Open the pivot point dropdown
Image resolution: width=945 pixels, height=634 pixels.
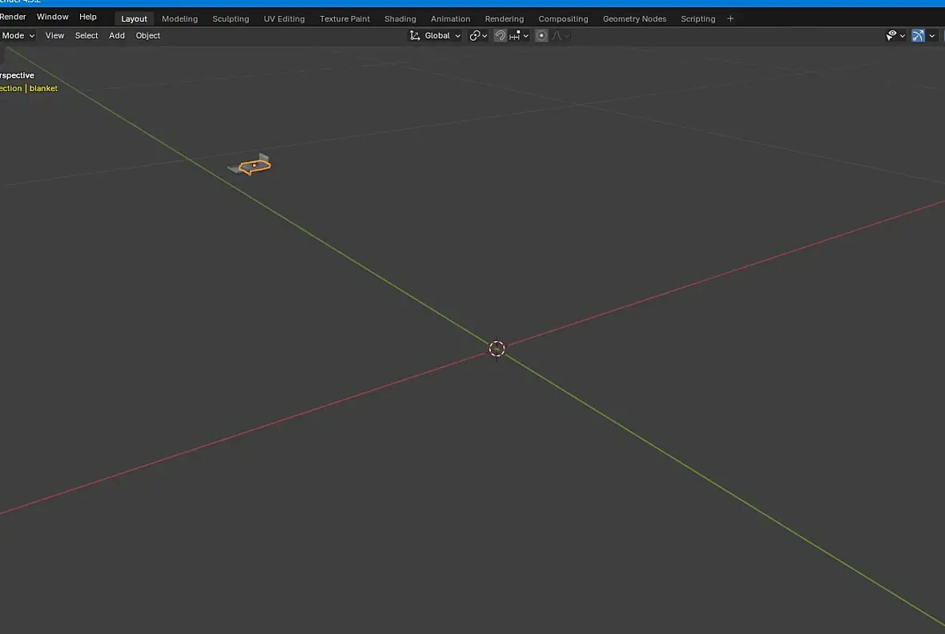point(479,35)
